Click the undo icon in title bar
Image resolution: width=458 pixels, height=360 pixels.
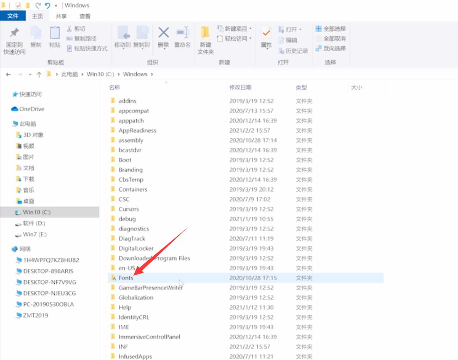47,5
